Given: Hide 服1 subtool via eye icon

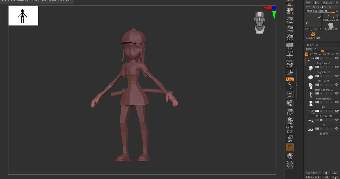Looking at the screenshot, I should [x=337, y=102].
